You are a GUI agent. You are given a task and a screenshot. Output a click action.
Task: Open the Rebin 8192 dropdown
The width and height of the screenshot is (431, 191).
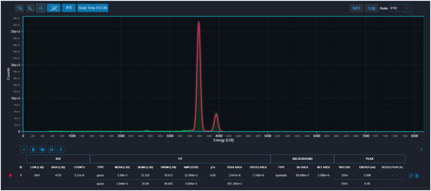pyautogui.click(x=401, y=8)
